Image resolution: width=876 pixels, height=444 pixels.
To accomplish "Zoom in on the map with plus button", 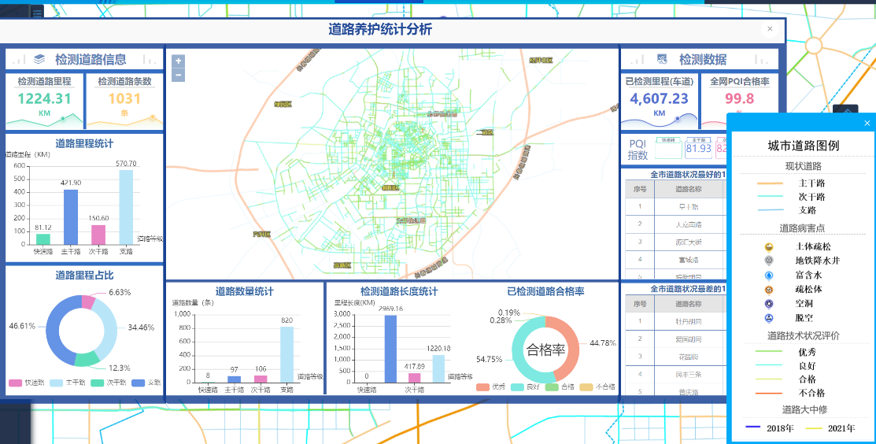I will pos(178,61).
